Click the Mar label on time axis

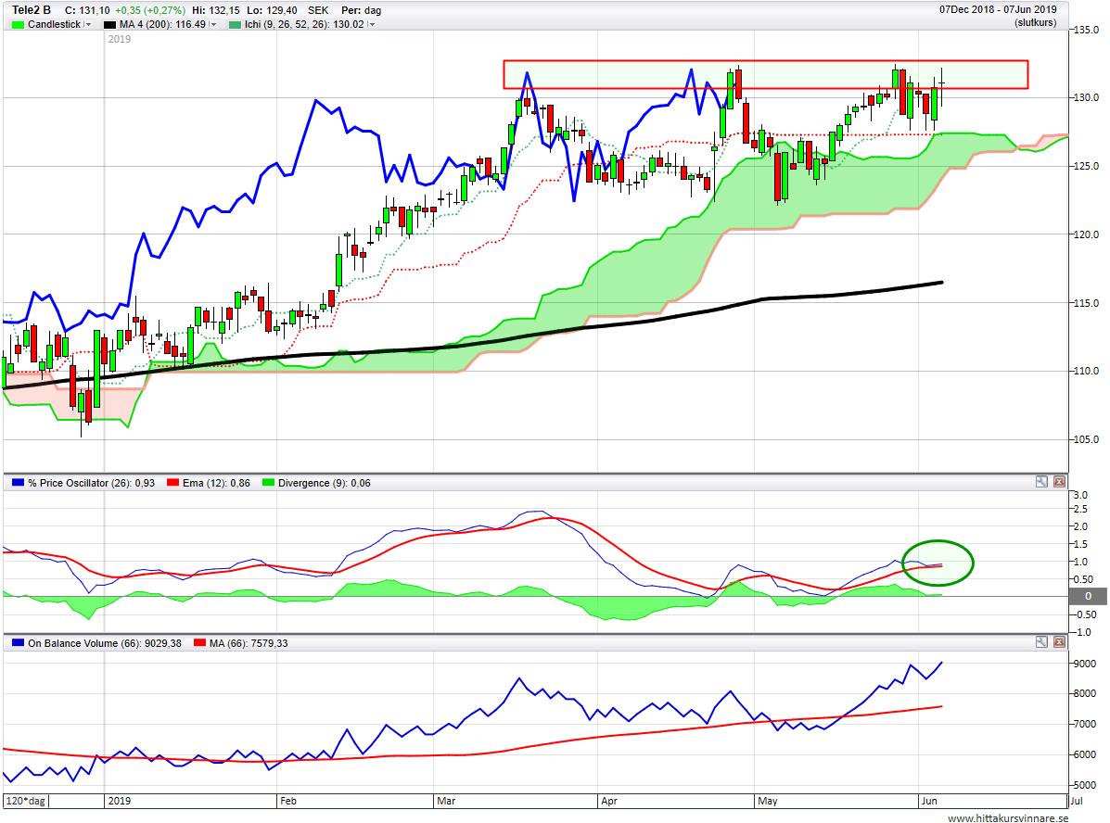(x=446, y=801)
